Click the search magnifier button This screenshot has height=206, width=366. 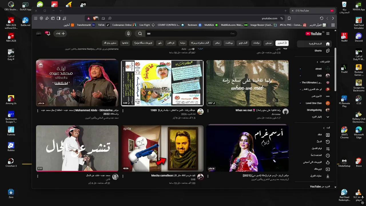click(140, 33)
